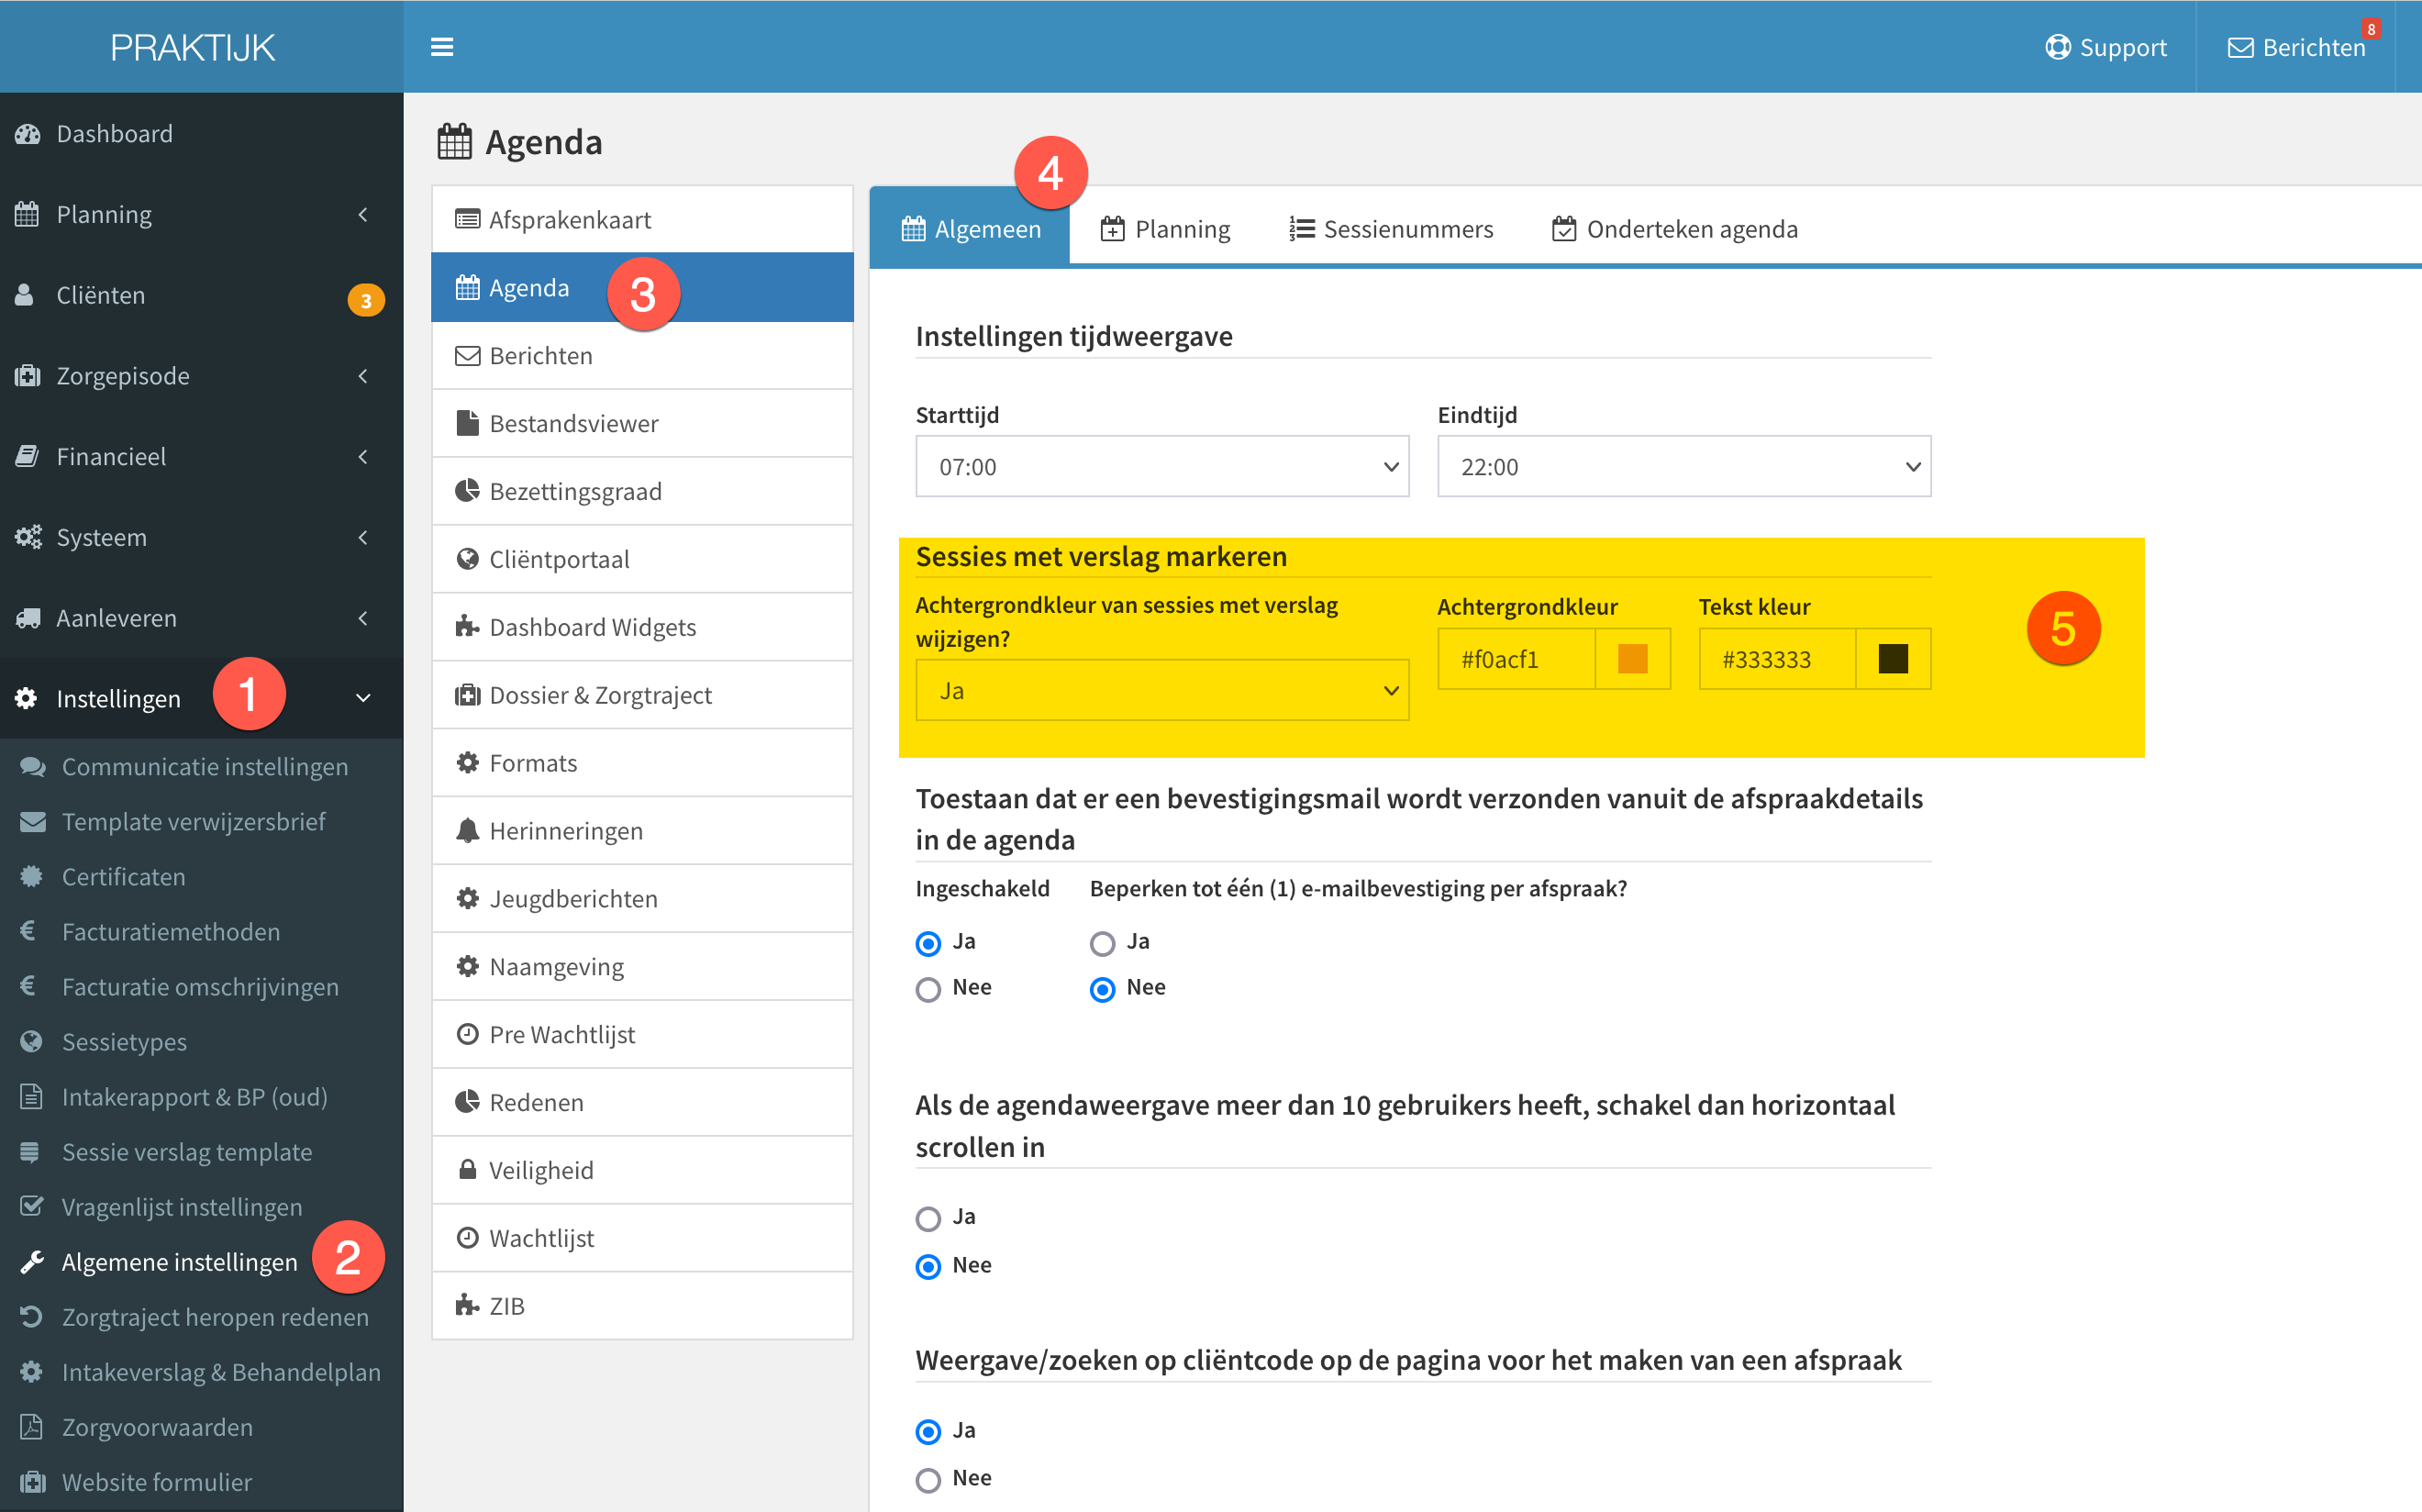
Task: Click the Template verwijzersbrief envelope icon
Action: (33, 822)
